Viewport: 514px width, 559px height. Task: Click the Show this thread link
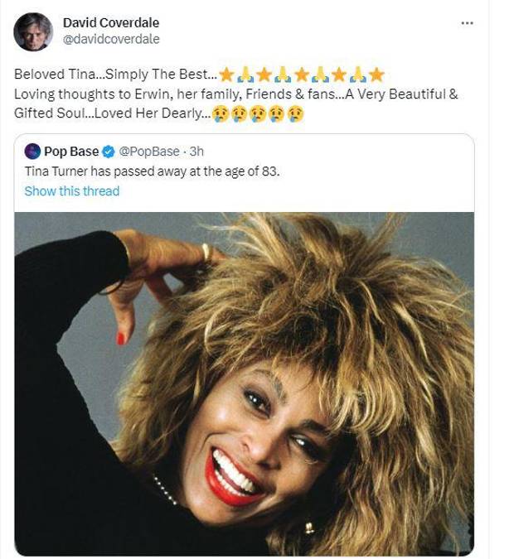click(72, 191)
